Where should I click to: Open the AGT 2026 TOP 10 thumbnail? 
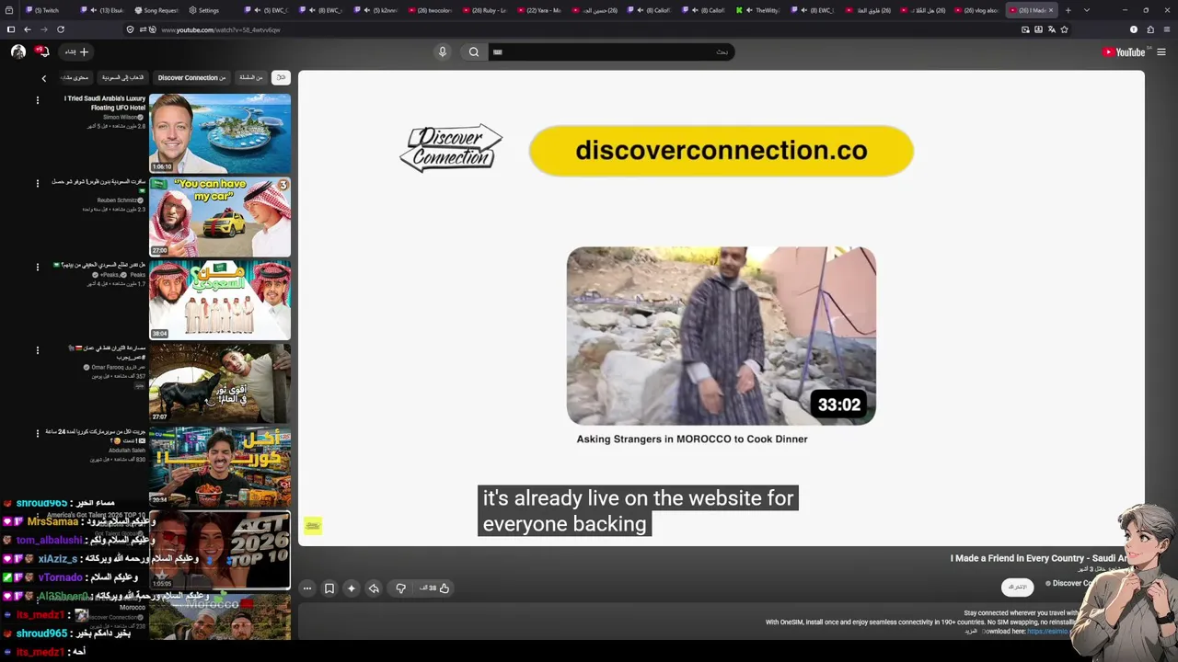(220, 550)
